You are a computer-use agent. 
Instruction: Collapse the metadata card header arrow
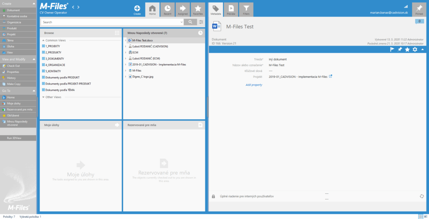tap(422, 49)
